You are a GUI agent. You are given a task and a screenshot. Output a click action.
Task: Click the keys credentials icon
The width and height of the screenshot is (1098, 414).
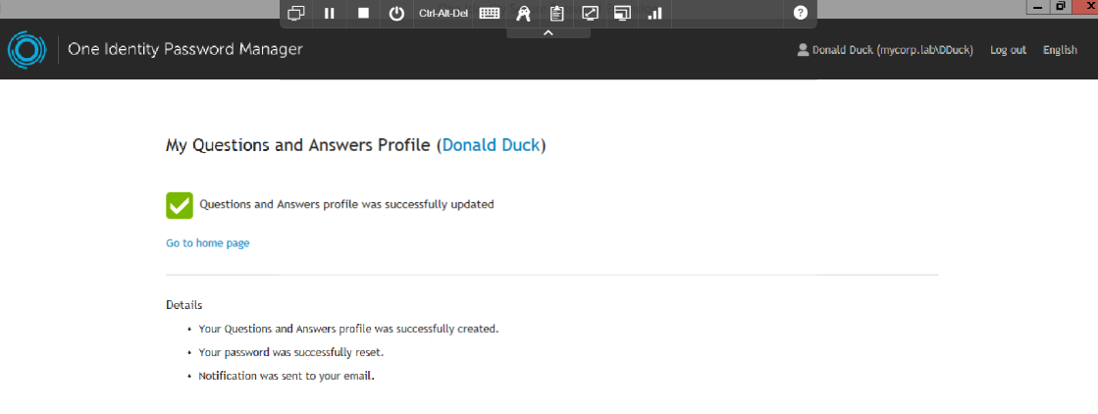pos(523,14)
